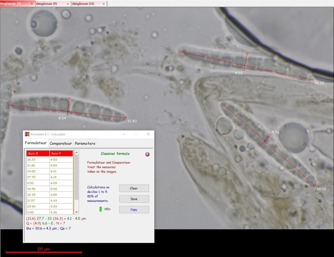Close the Geoglossum (9) image tab
This screenshot has height=257, width=334.
(68, 4)
